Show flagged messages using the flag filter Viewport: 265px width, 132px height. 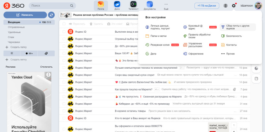(x=12, y=53)
